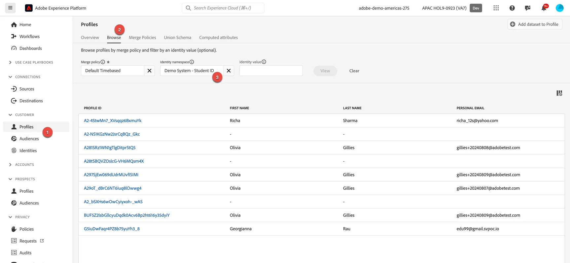Open the hamburger navigation menu

[x=10, y=8]
